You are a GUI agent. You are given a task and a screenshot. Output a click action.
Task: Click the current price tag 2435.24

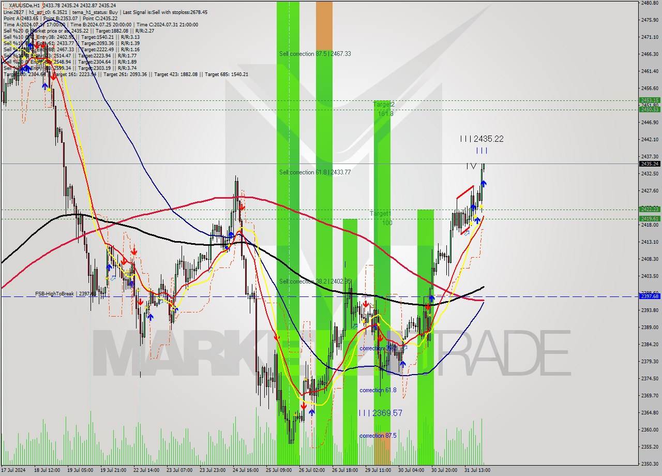tap(649, 163)
